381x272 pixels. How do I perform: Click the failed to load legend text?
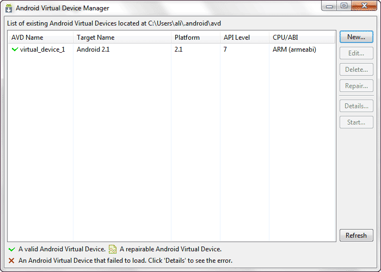125,261
